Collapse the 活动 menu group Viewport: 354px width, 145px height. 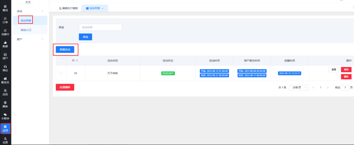(42, 11)
